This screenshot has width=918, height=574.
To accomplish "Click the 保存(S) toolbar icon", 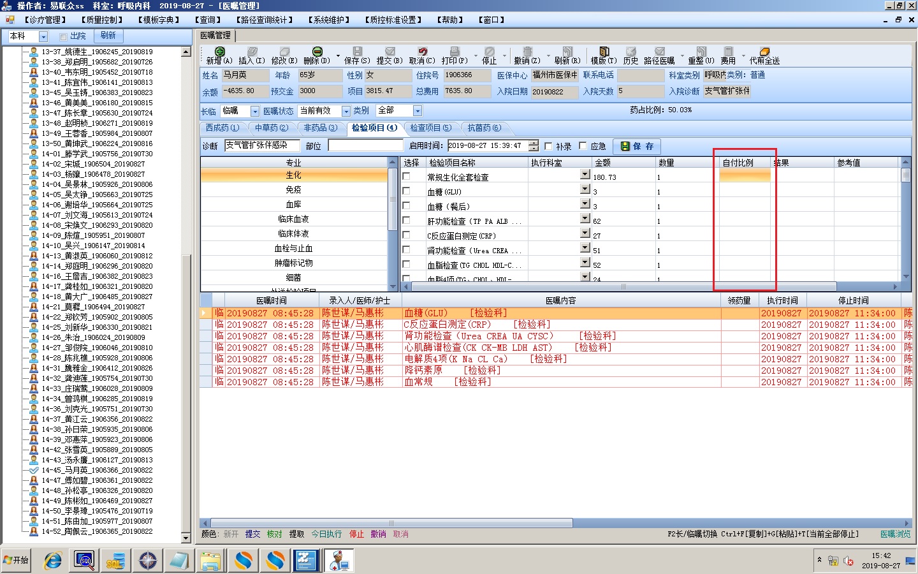I will [357, 52].
